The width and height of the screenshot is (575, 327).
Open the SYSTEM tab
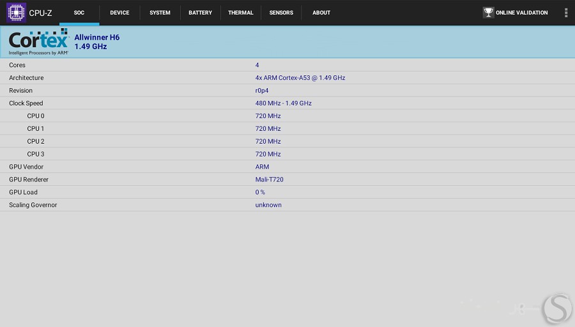click(x=160, y=13)
